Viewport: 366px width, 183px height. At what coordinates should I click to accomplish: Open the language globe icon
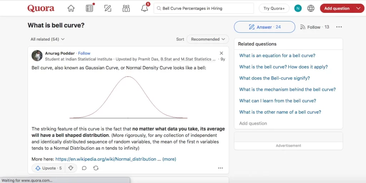click(x=311, y=8)
